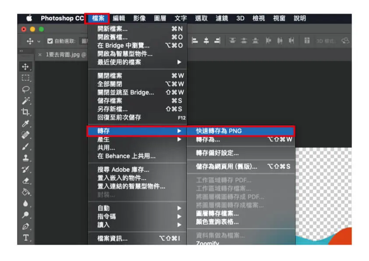369x261 pixels.
Task: Open the 圖層 menu
Action: click(160, 18)
